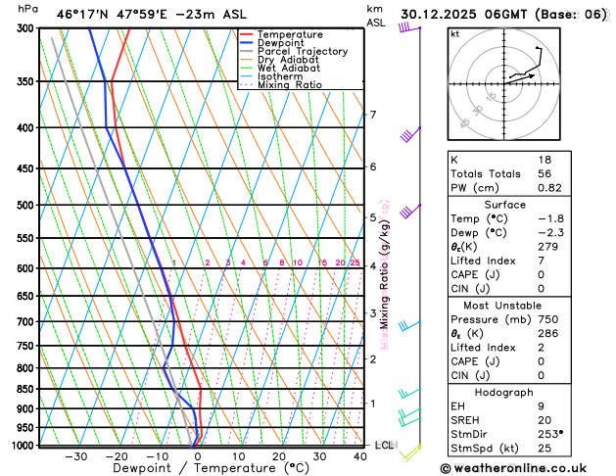Viewport: 616px width, 476px height.
Task: Click the 'LCL' label on the height axis
Action: coord(384,445)
